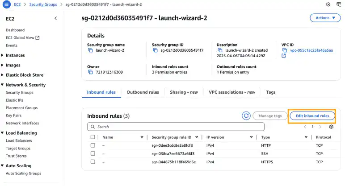Select rule ID sgr-038ca7ee6673a66f3 text
The width and height of the screenshot is (345, 186).
pos(173,153)
